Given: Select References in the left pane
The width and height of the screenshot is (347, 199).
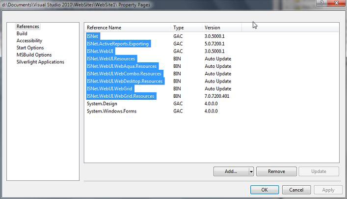Looking at the screenshot, I should pyautogui.click(x=28, y=27).
